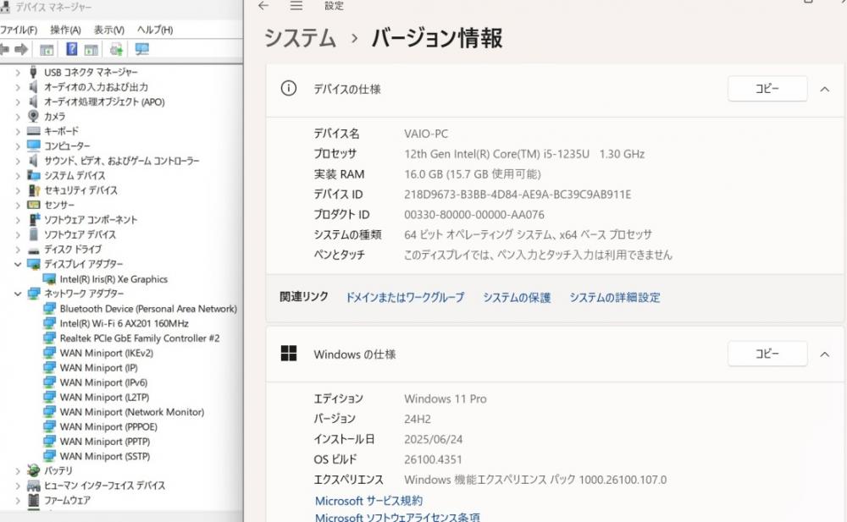
Task: Collapse the Windows の仕様 section chevron
Action: [x=824, y=354]
